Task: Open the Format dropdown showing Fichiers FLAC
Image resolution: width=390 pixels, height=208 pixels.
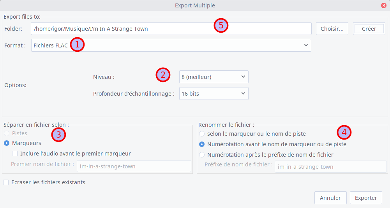Action: point(171,45)
